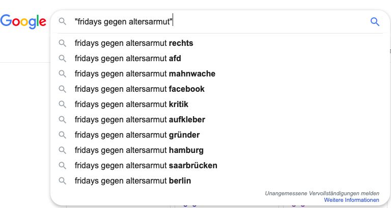Screen dimensions: 391x208
Task: Choose the 'saarbrücken' search suggestion
Action: (146, 166)
